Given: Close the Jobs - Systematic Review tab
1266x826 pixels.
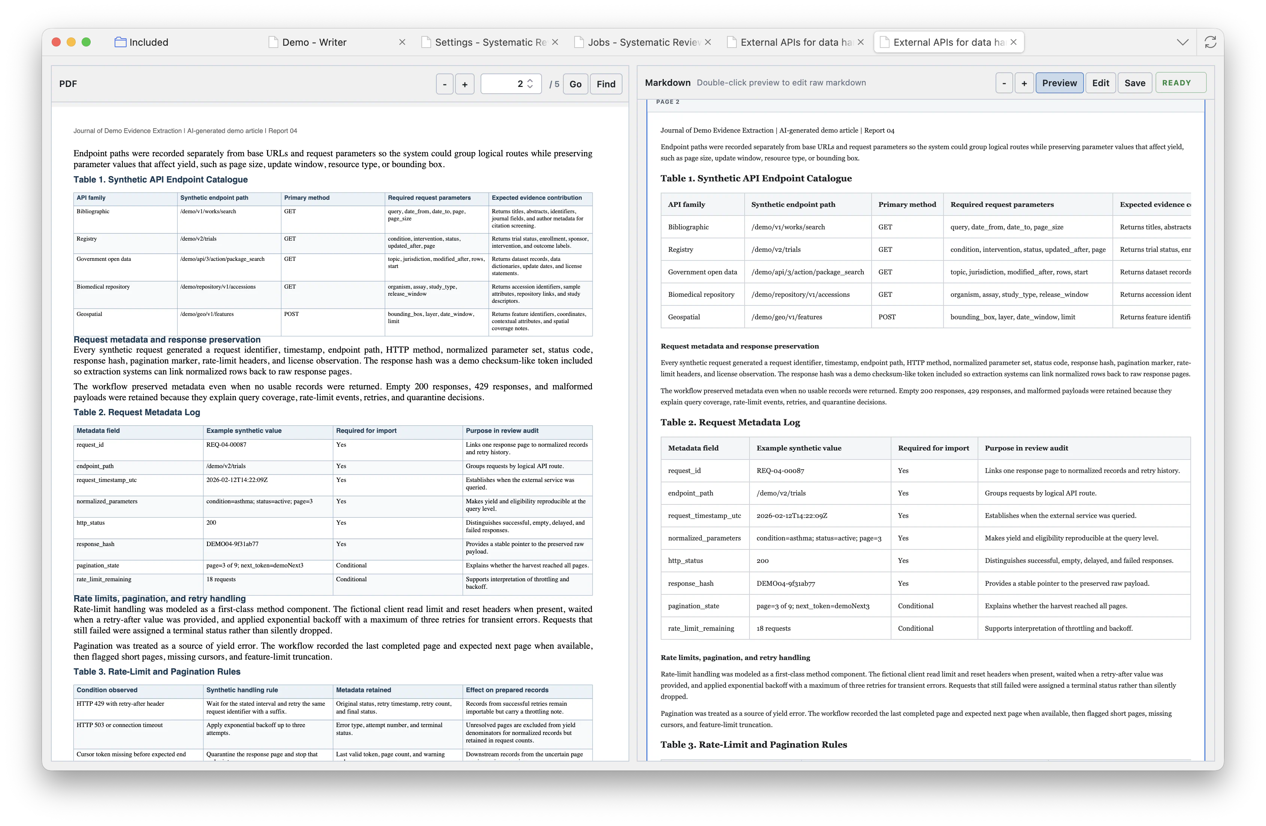Looking at the screenshot, I should click(x=708, y=42).
